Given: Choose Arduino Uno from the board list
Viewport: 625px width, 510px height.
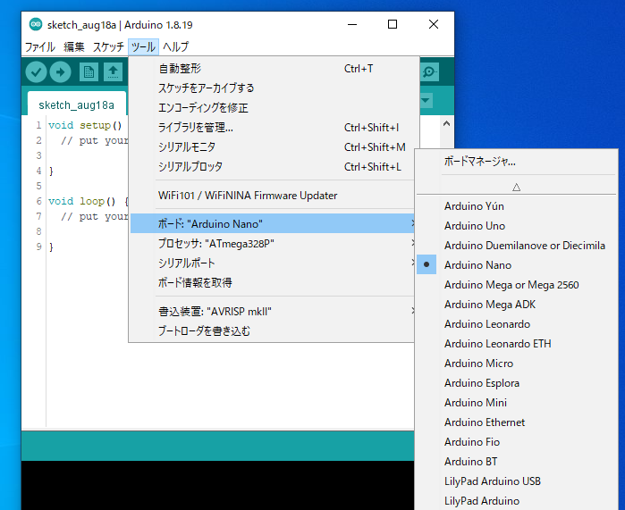Looking at the screenshot, I should [474, 226].
